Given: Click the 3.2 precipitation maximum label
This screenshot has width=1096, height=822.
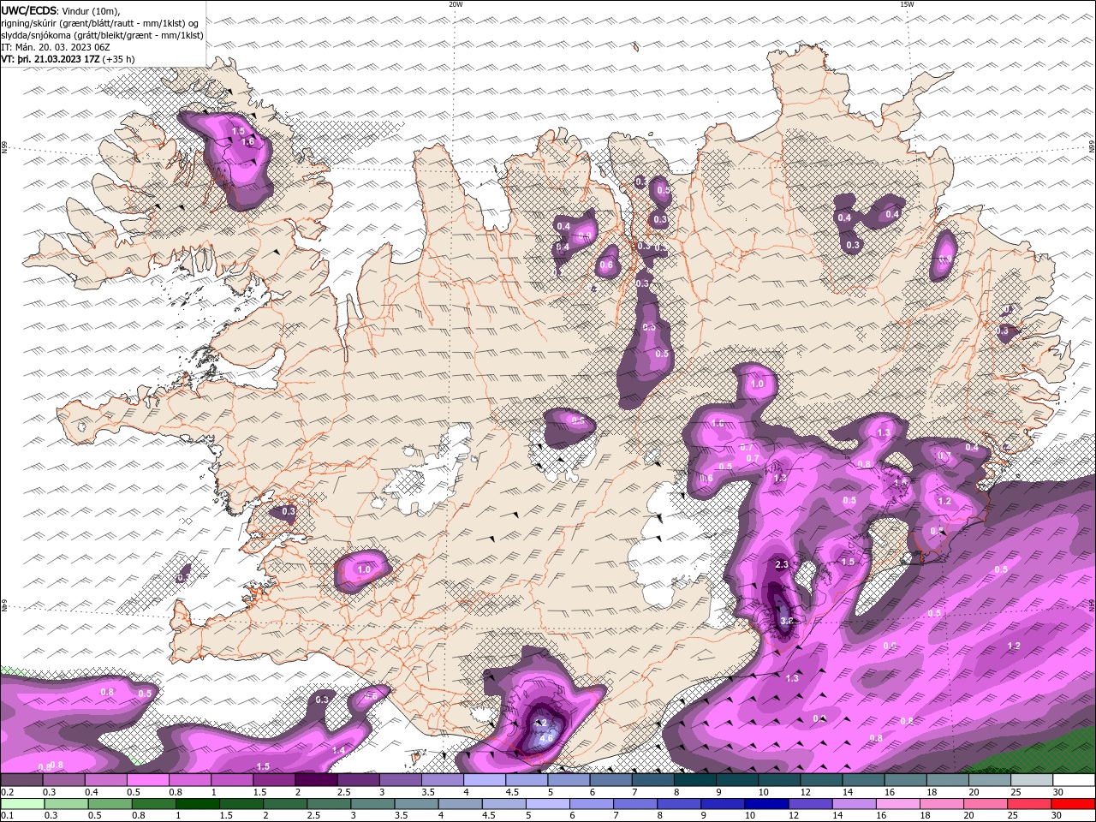Looking at the screenshot, I should tap(787, 621).
